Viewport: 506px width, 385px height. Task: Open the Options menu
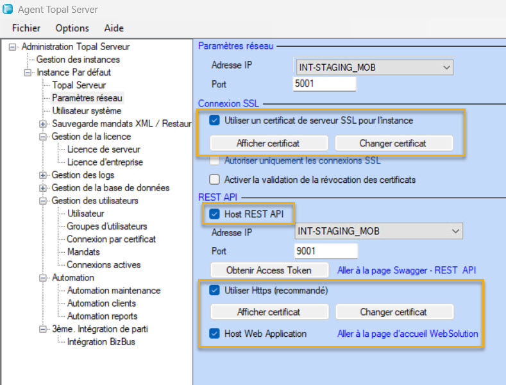coord(72,28)
